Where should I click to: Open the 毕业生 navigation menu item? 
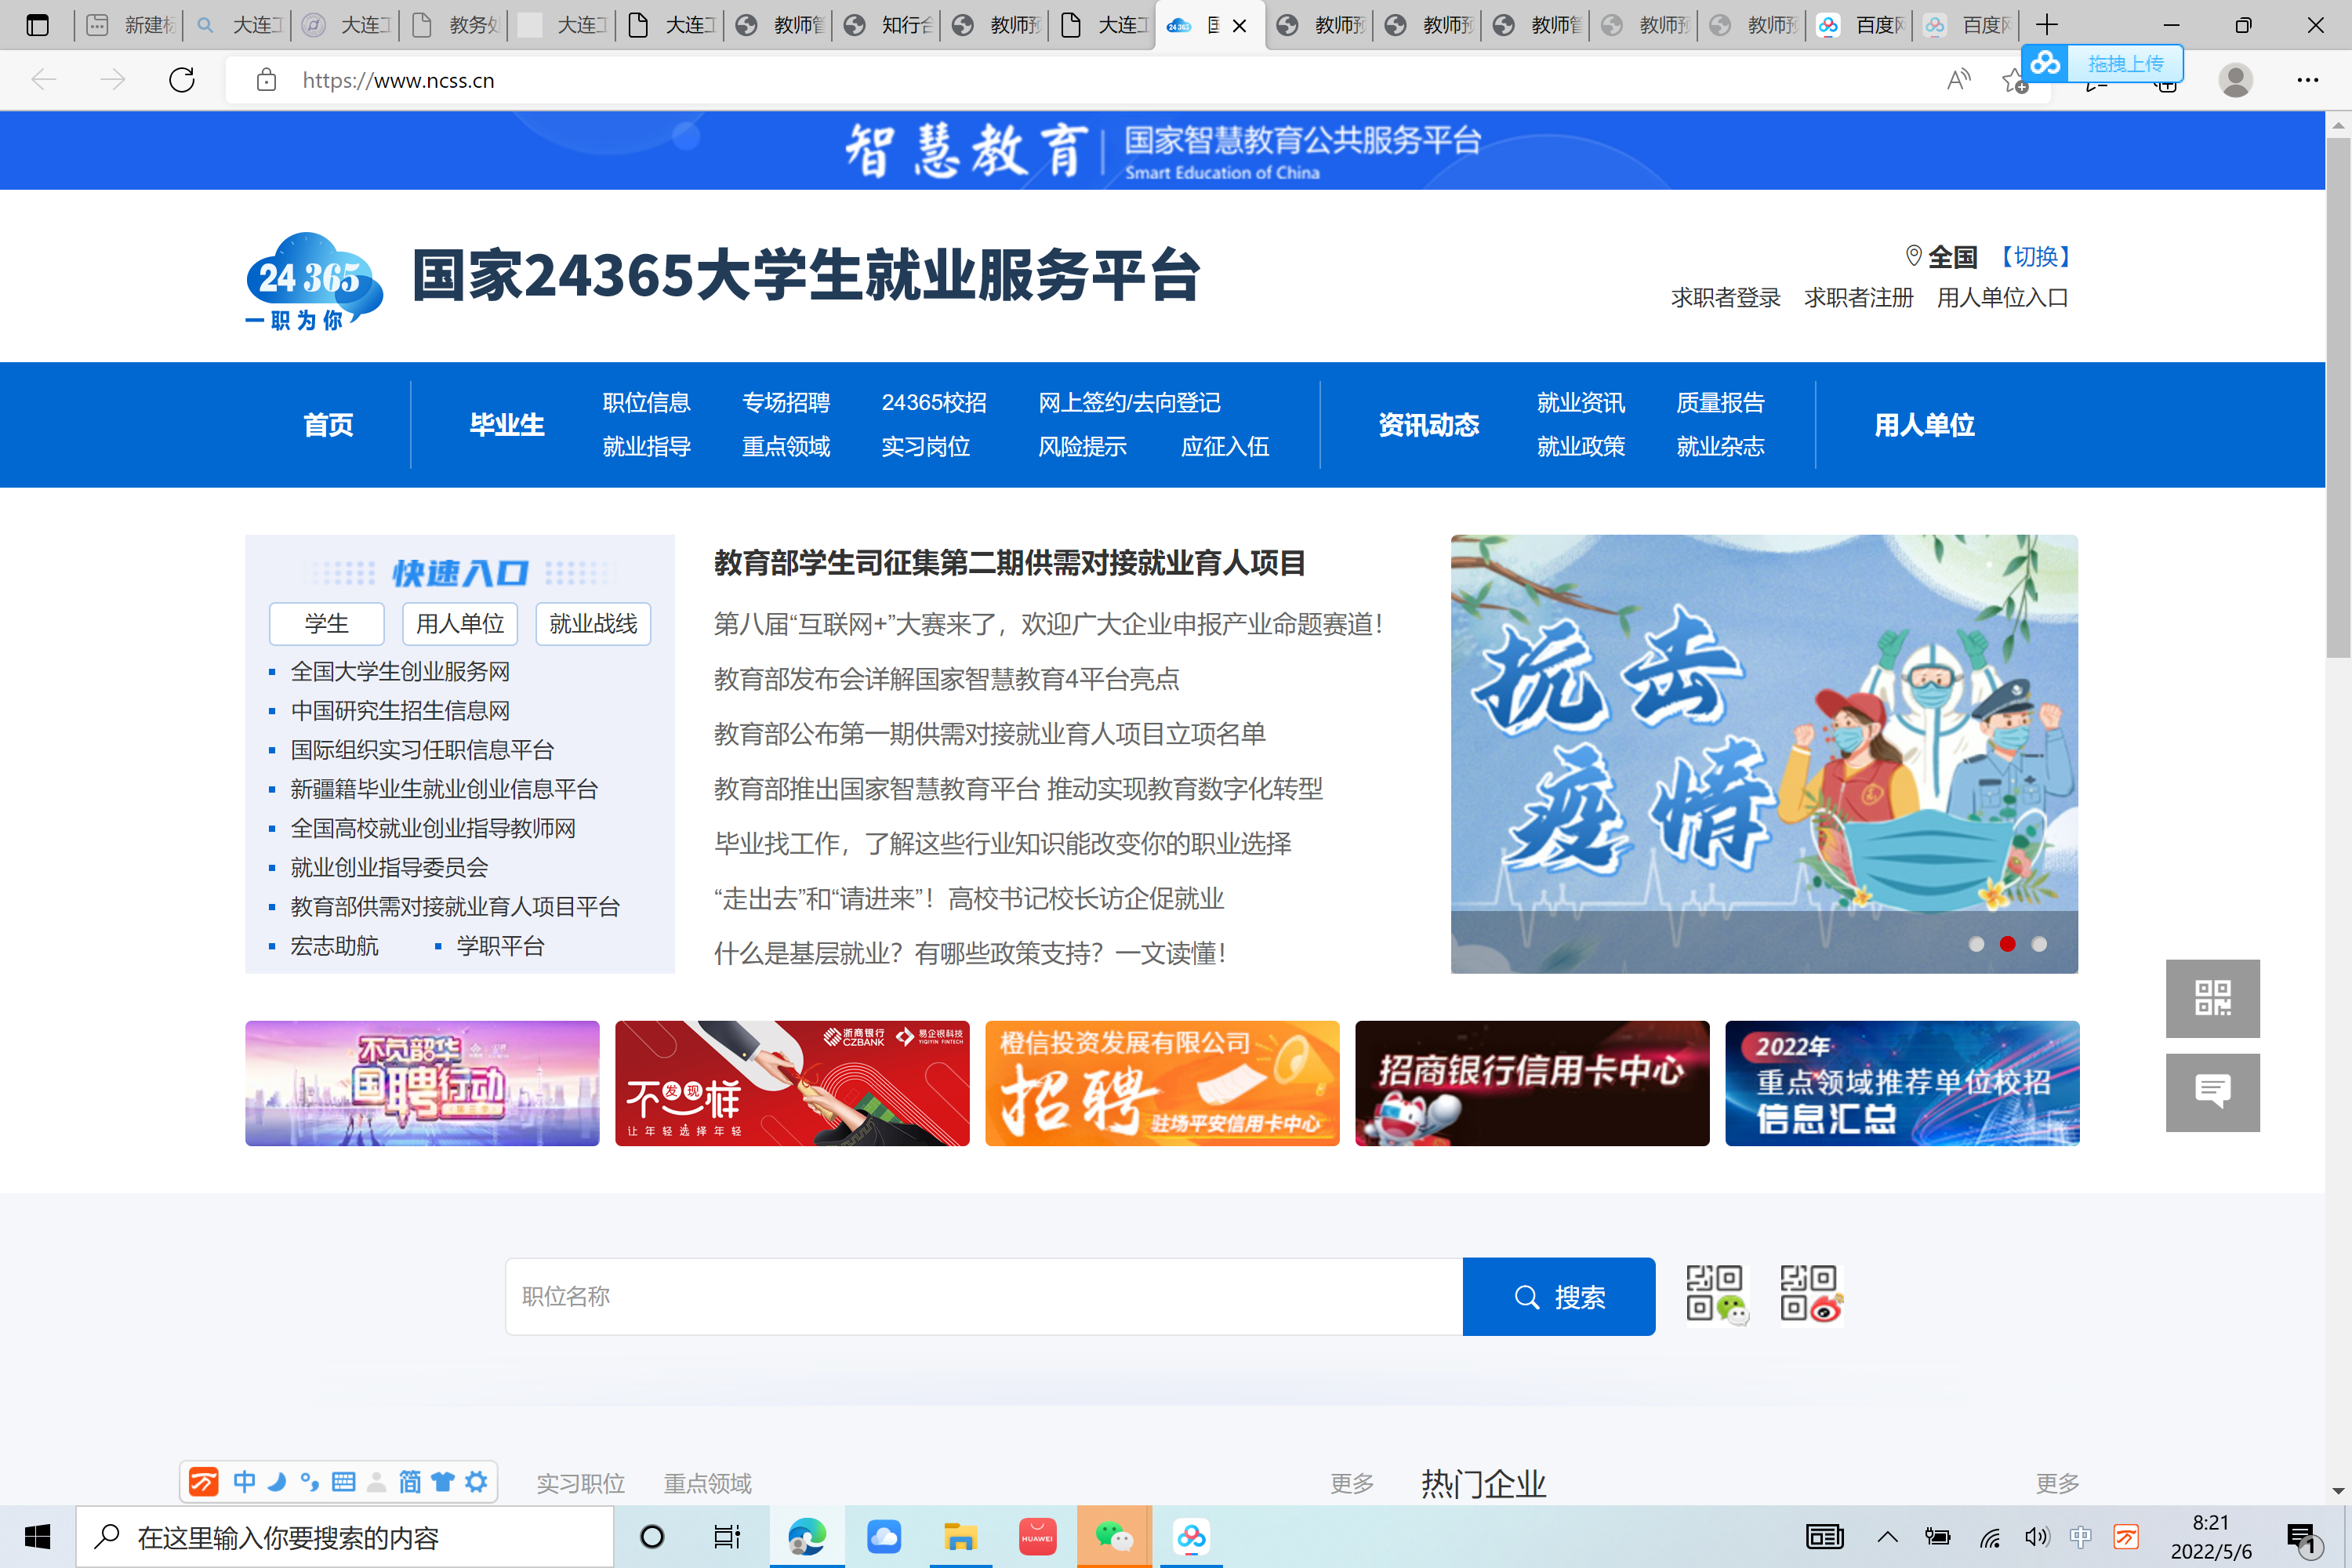(x=507, y=425)
